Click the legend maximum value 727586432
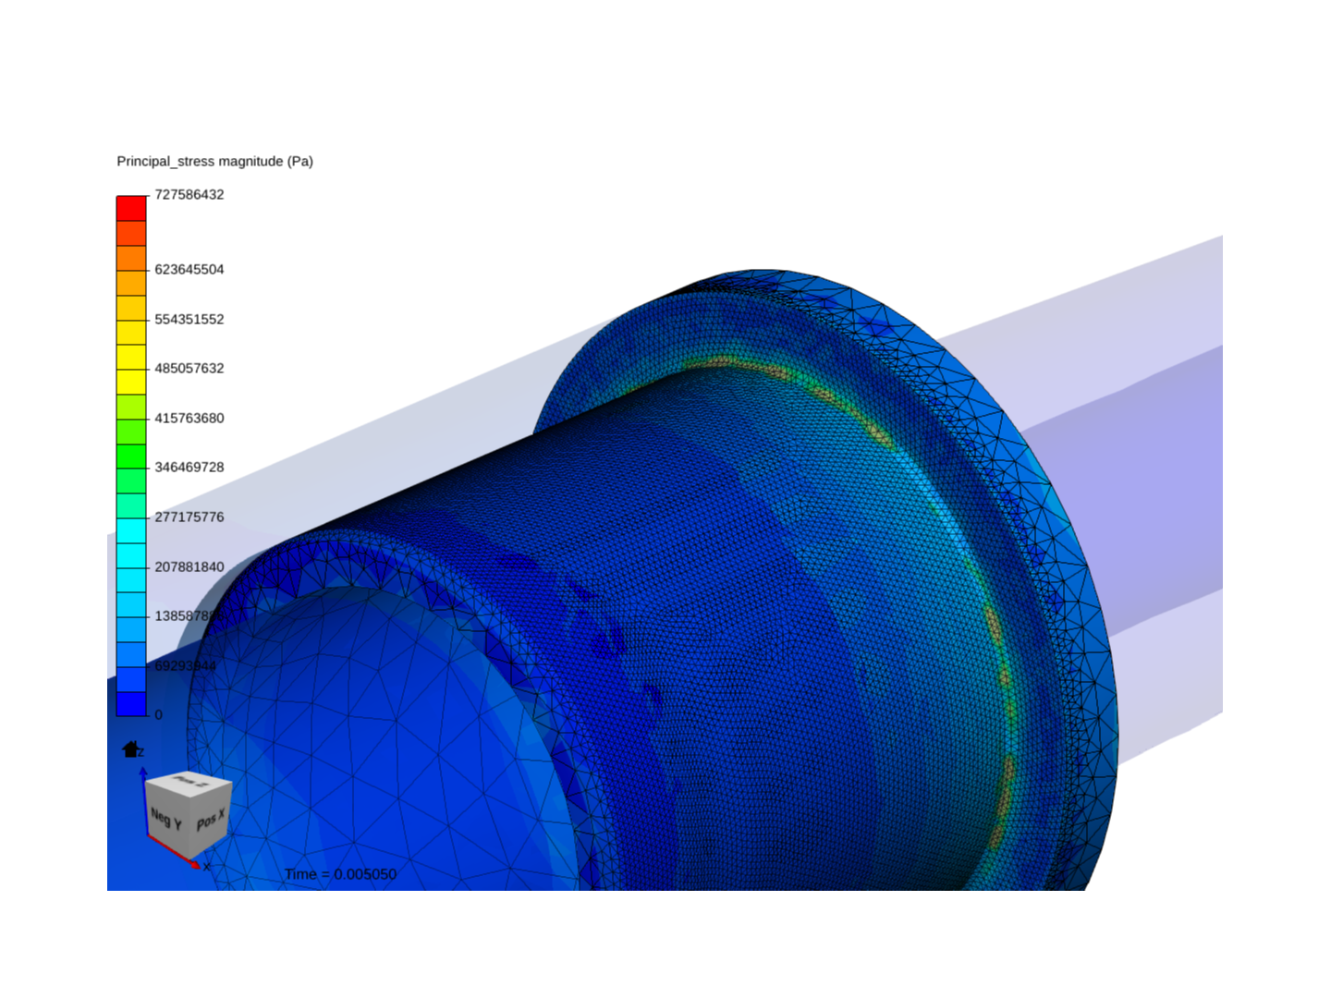 click(x=189, y=194)
